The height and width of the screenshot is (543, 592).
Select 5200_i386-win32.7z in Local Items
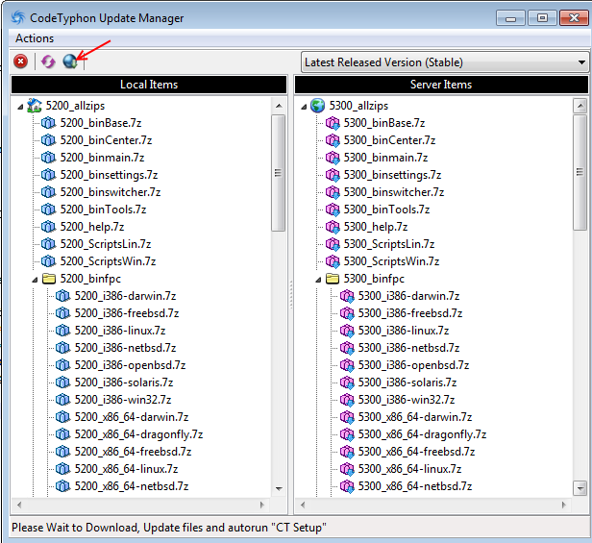(x=123, y=400)
